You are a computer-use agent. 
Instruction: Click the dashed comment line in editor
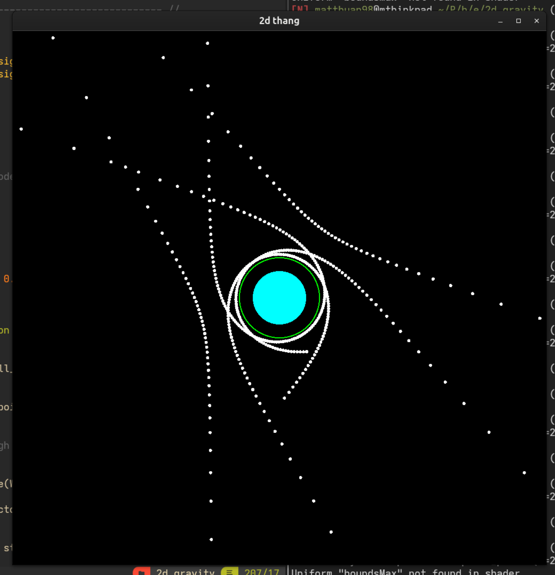[89, 9]
